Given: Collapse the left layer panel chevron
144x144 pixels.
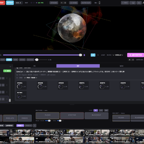Looking at the screenshot, I should click(10, 67).
